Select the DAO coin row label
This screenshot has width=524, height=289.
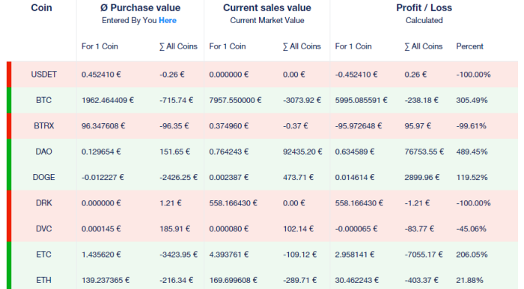[43, 152]
